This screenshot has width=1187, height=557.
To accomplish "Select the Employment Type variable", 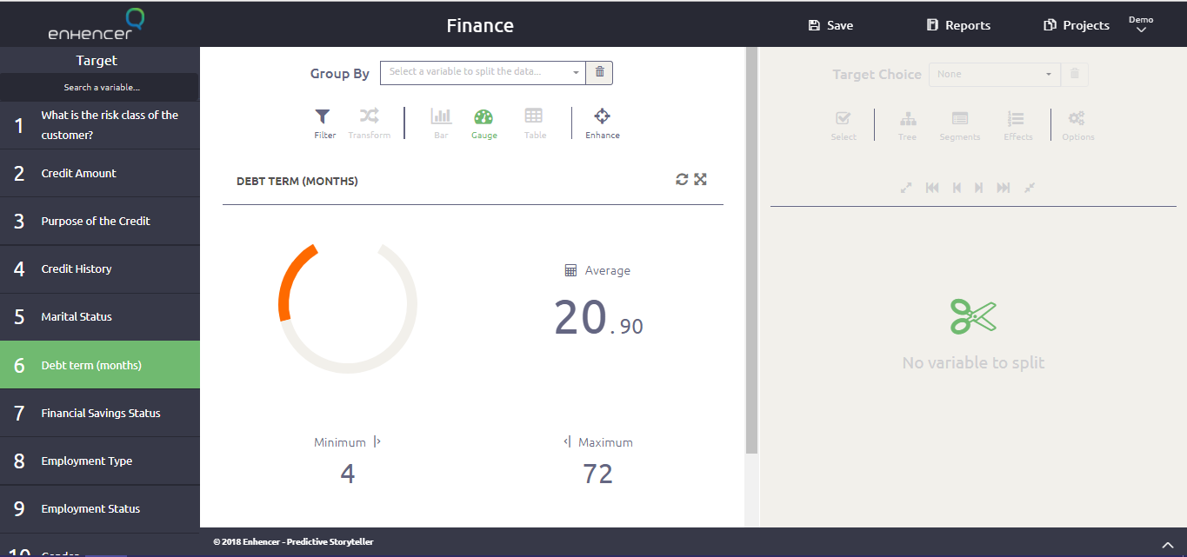I will (x=100, y=461).
